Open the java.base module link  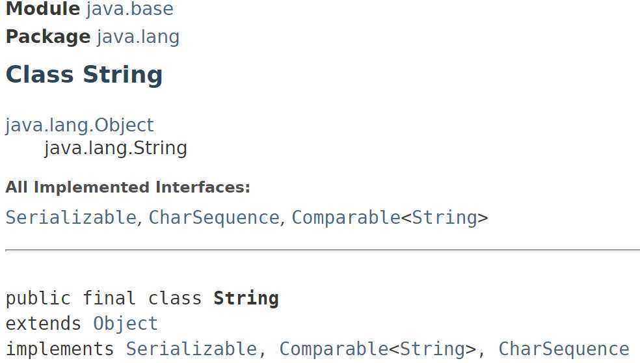[x=130, y=8]
